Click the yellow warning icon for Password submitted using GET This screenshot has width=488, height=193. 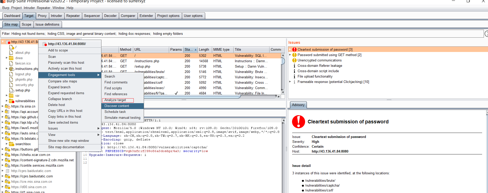pyautogui.click(x=294, y=55)
